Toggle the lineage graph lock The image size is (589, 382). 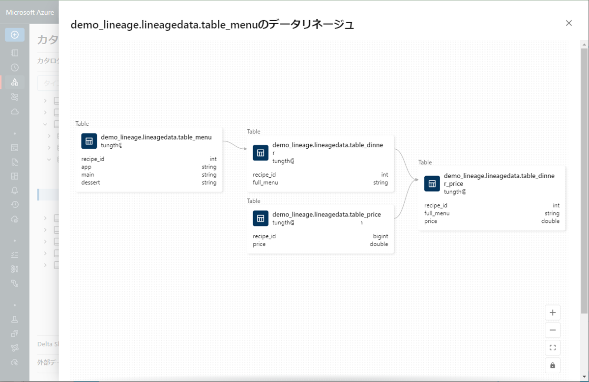tap(553, 366)
